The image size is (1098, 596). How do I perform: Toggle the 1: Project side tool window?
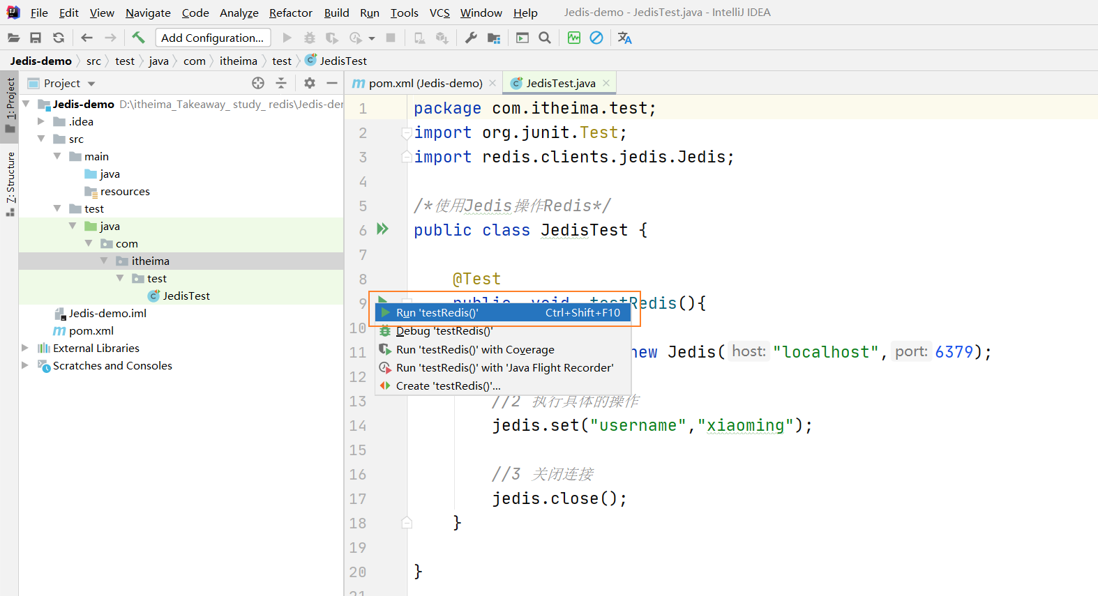click(10, 105)
